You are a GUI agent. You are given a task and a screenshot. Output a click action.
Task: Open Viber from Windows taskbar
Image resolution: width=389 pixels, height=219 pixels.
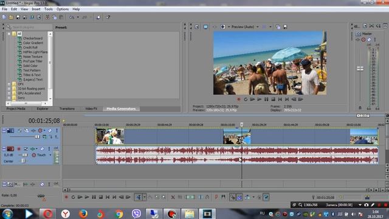(136, 214)
